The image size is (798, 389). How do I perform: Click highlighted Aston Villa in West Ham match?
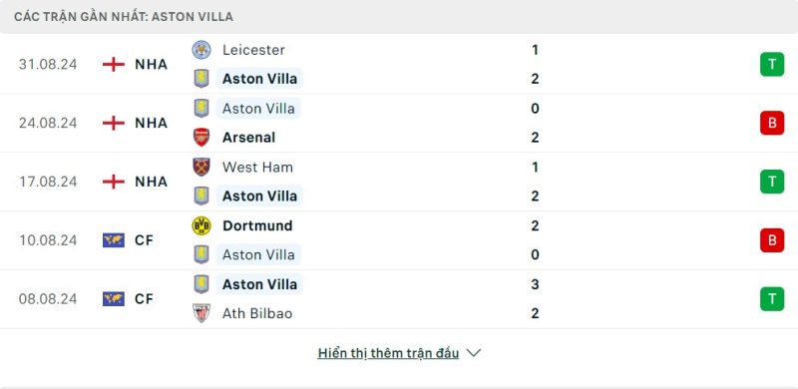pos(259,196)
